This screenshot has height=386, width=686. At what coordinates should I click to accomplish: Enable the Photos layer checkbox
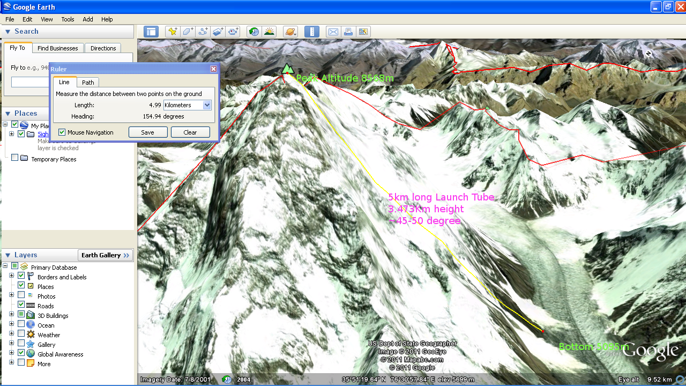tap(21, 295)
